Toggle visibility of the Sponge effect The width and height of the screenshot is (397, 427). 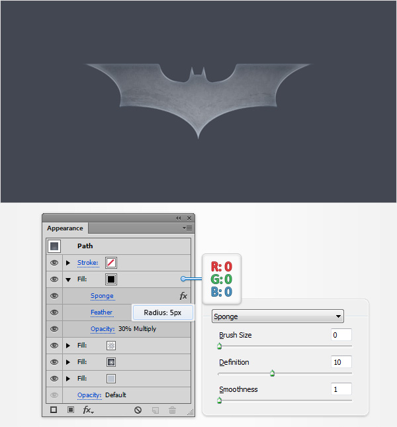(54, 296)
